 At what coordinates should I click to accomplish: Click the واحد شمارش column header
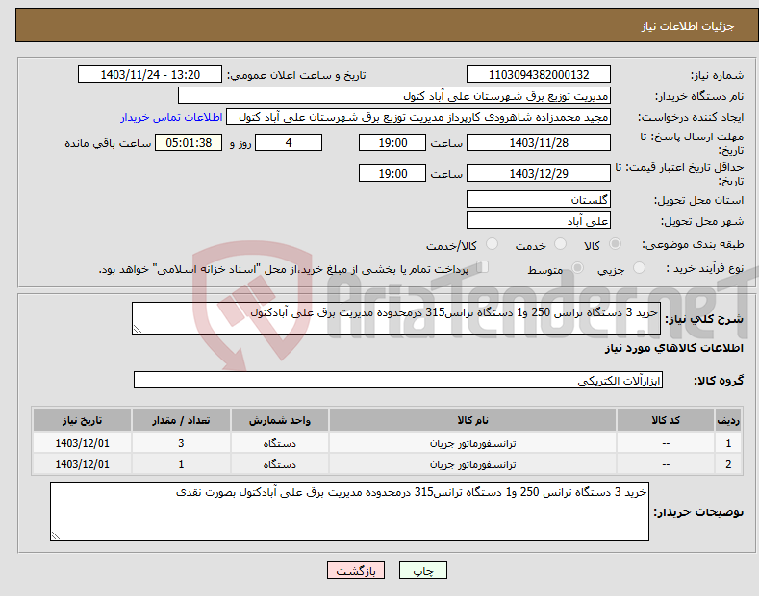(280, 420)
